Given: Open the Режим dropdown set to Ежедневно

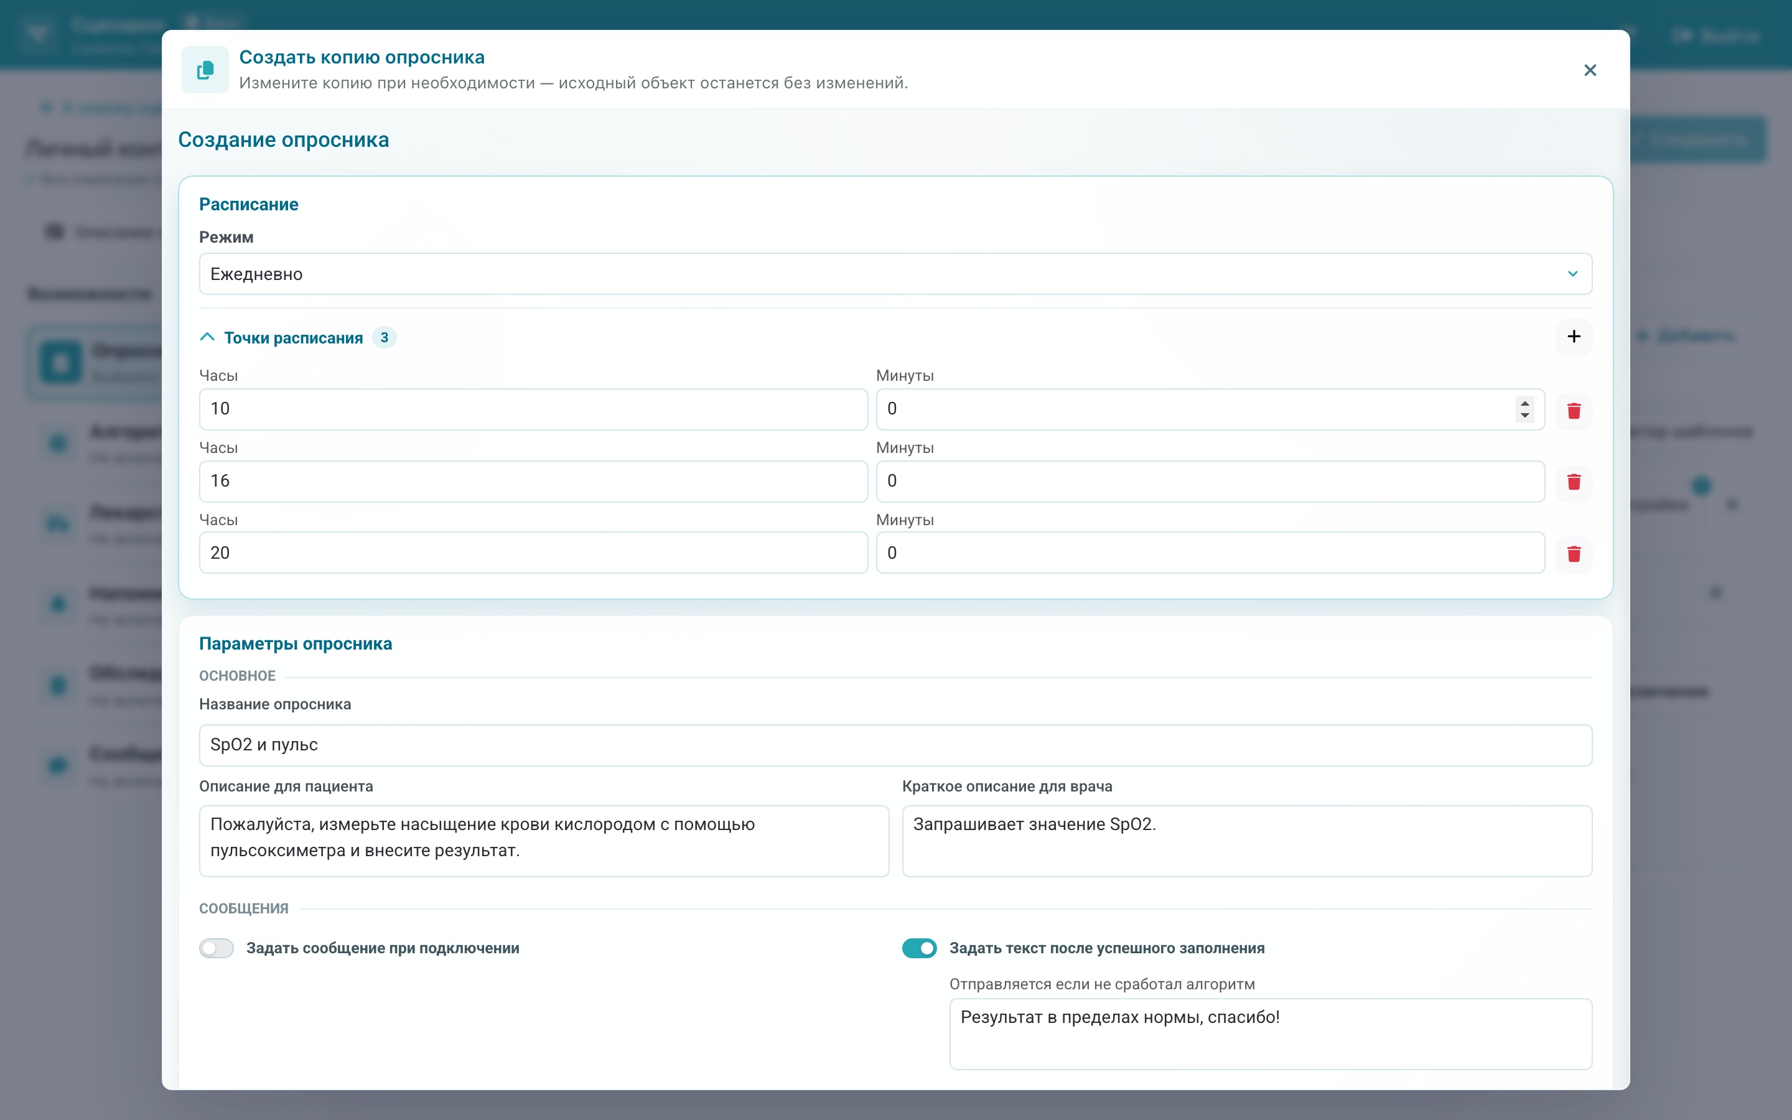Looking at the screenshot, I should tap(895, 274).
